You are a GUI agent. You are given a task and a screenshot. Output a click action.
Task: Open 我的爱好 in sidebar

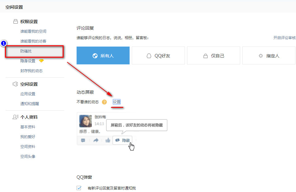28,137
